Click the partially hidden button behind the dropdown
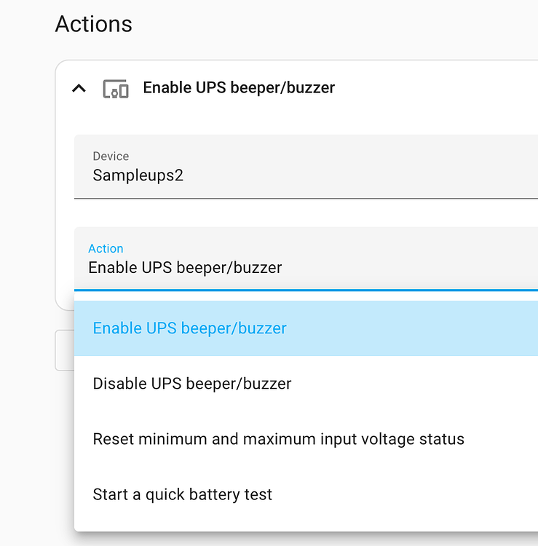The width and height of the screenshot is (538, 546). point(65,350)
